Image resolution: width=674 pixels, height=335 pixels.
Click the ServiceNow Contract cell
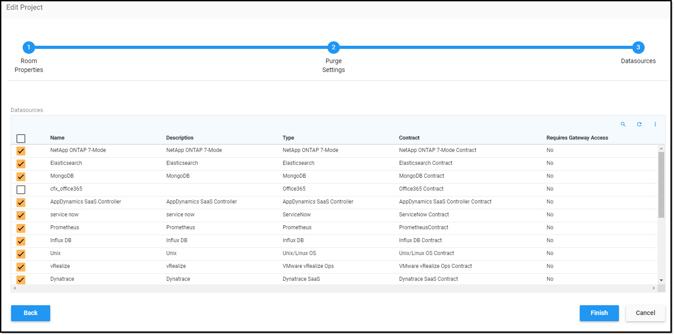pos(424,215)
